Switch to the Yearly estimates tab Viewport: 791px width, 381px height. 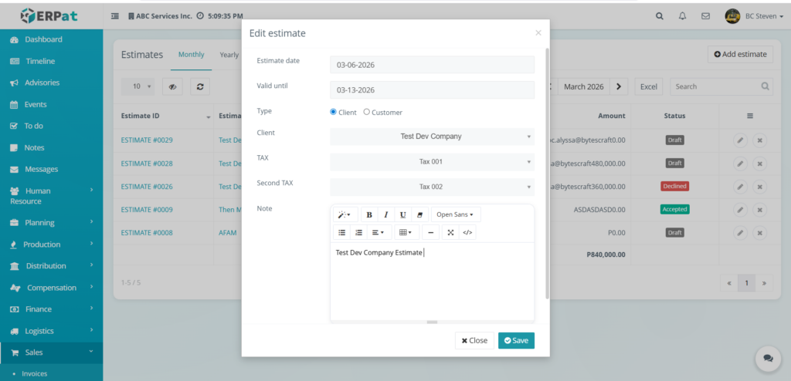tap(229, 55)
